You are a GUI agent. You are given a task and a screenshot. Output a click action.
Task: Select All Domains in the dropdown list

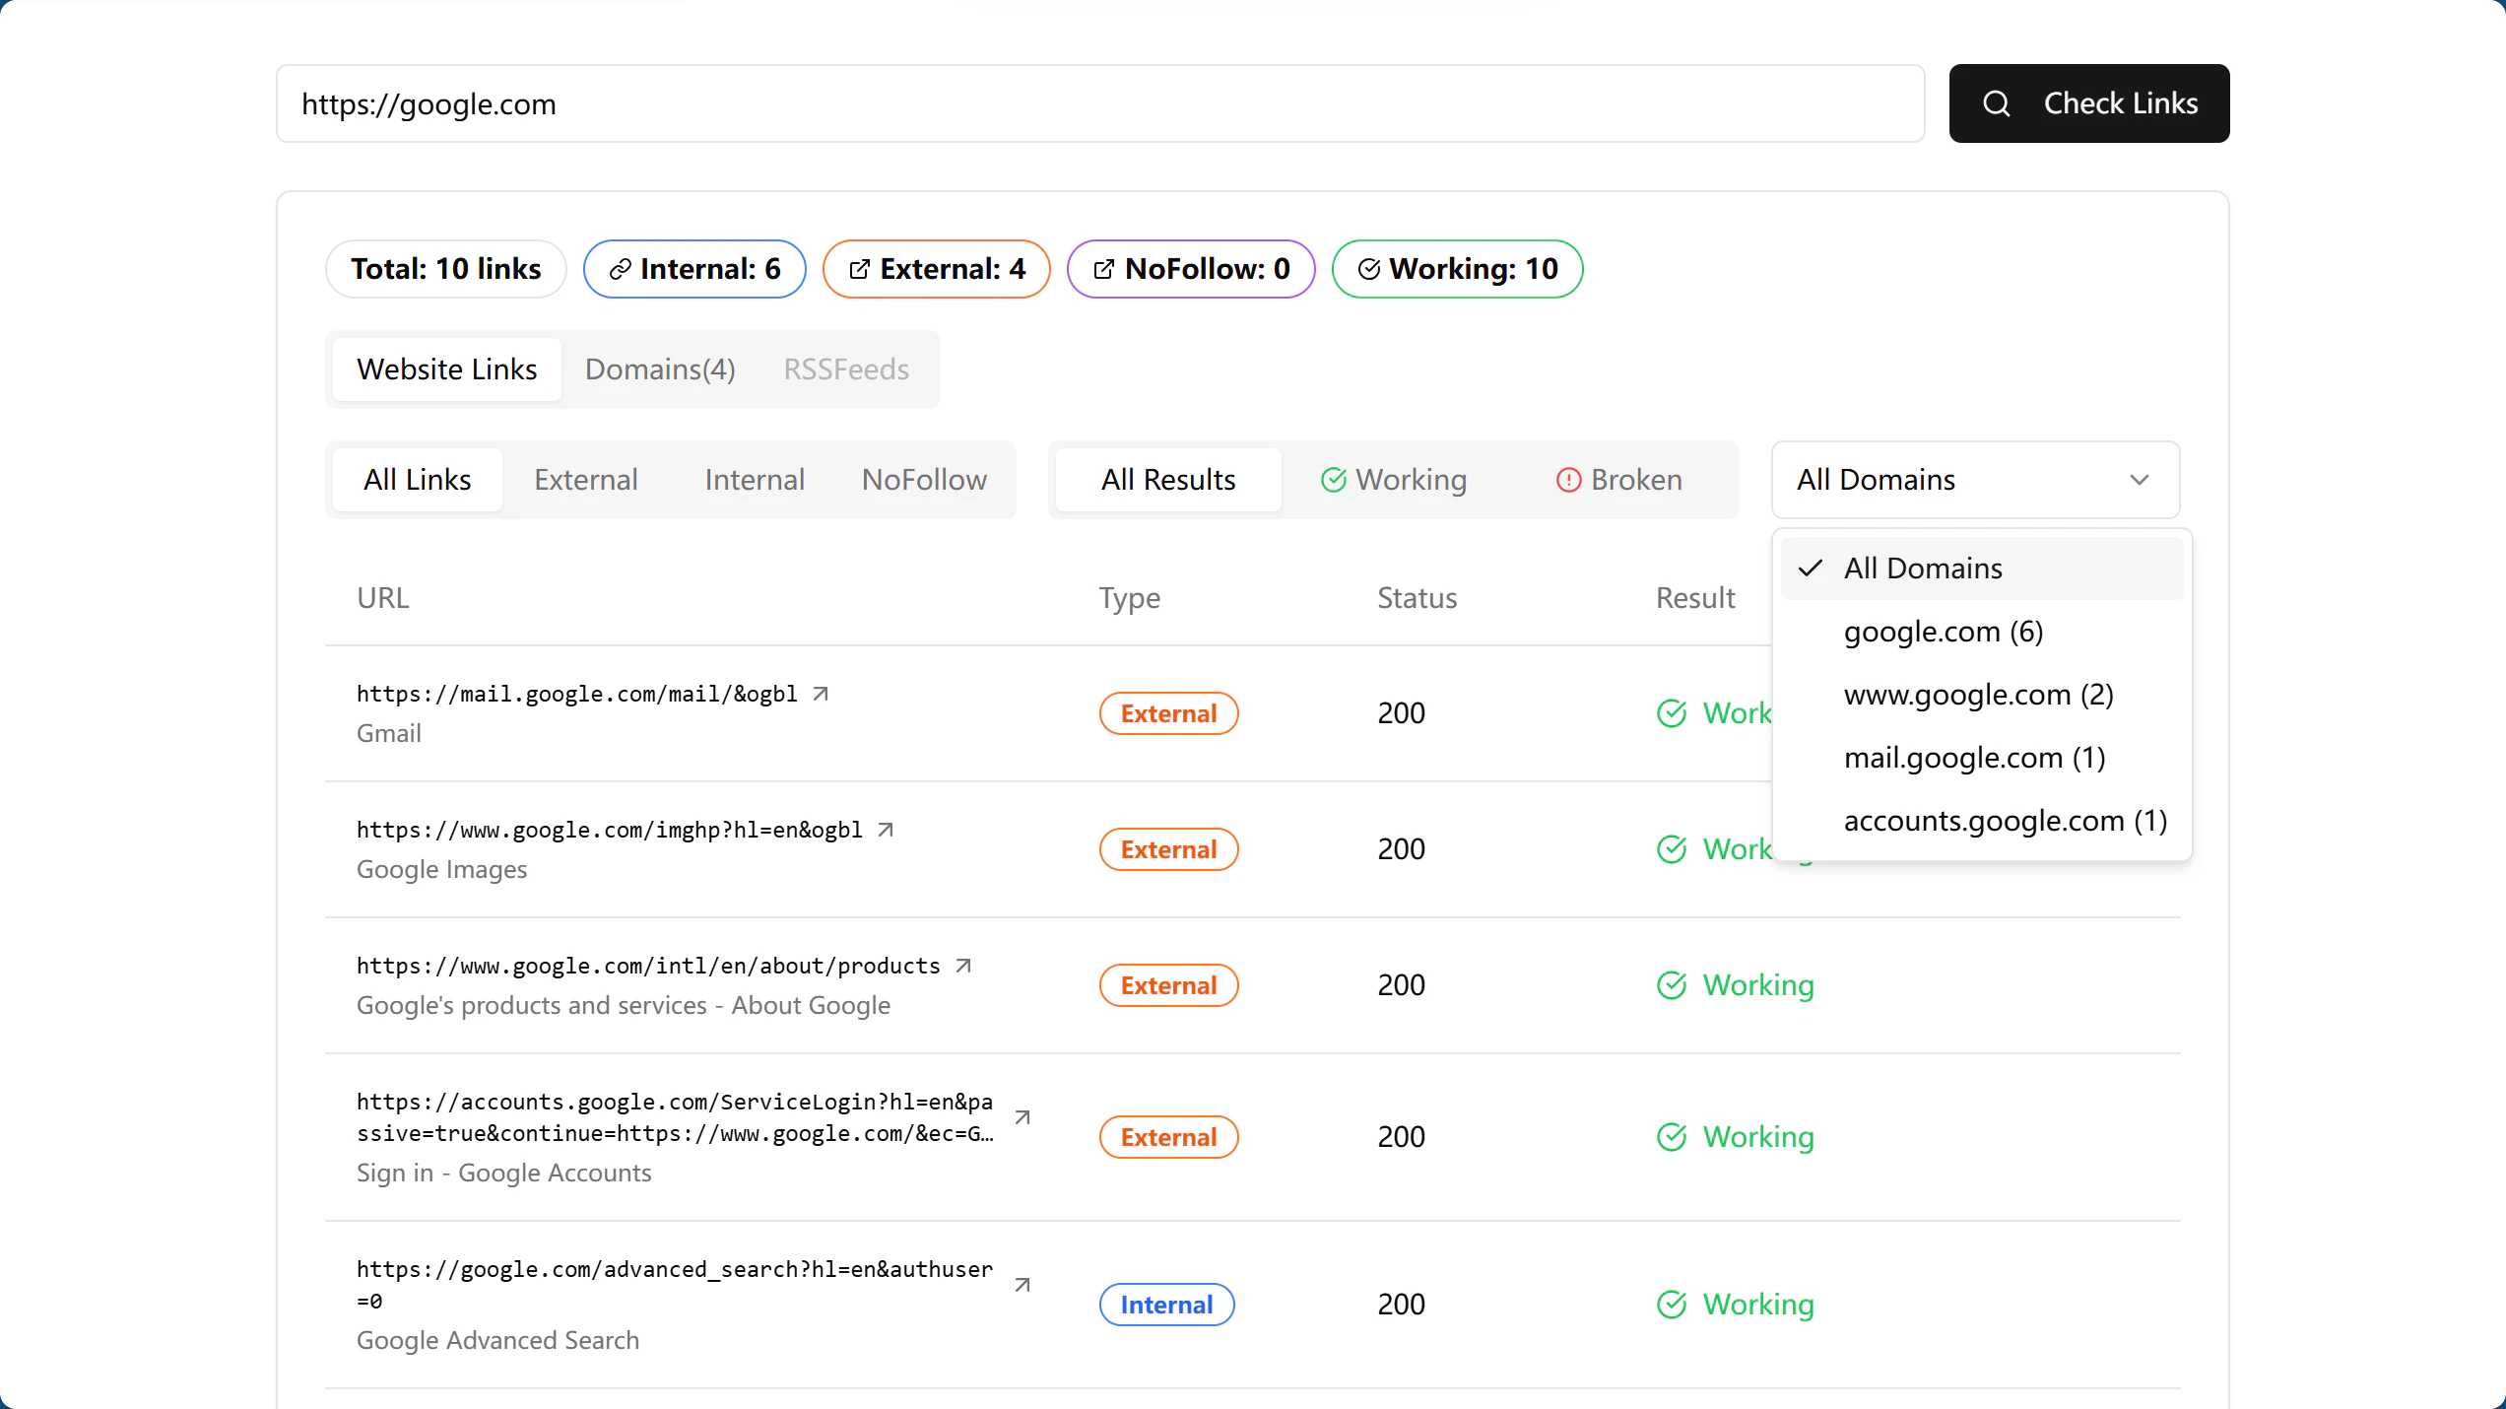click(x=1982, y=569)
